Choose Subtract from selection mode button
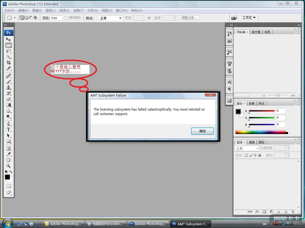 tap(31, 18)
